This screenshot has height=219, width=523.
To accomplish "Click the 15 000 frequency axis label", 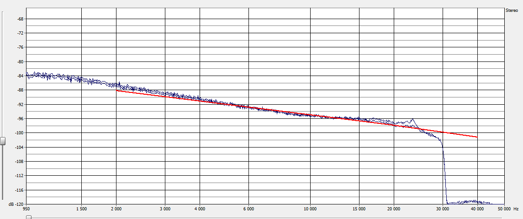I will point(359,209).
